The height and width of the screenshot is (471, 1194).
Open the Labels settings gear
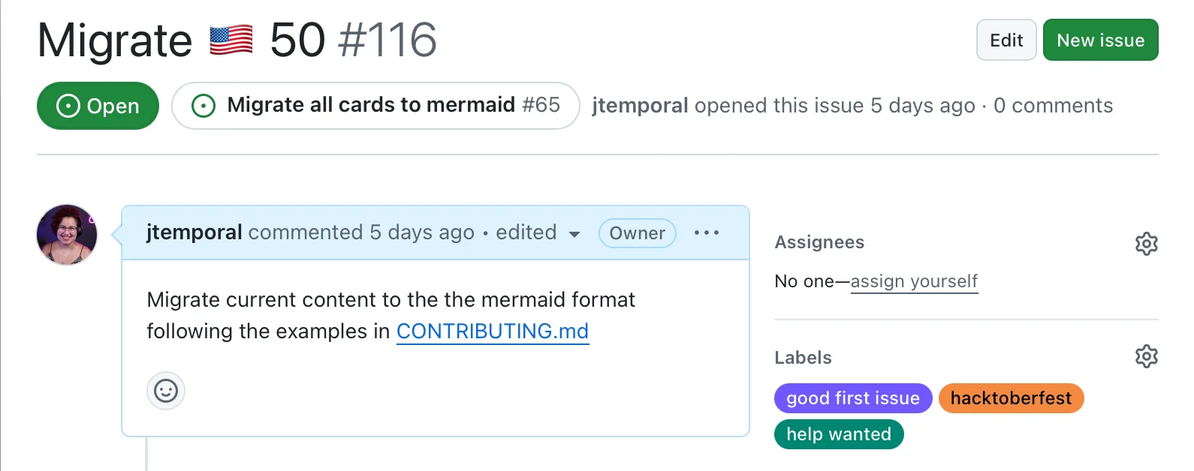(x=1146, y=356)
